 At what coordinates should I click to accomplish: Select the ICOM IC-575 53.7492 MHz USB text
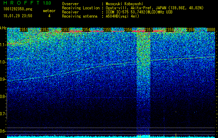(x=139, y=12)
